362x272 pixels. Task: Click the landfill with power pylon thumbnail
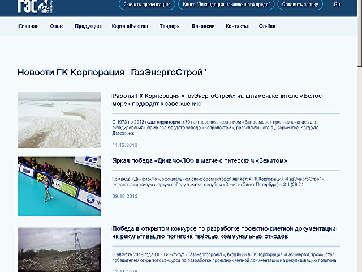59,250
